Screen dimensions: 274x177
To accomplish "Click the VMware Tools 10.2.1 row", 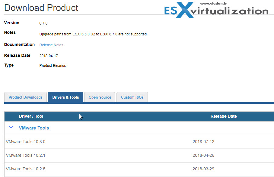I will tap(139, 156).
